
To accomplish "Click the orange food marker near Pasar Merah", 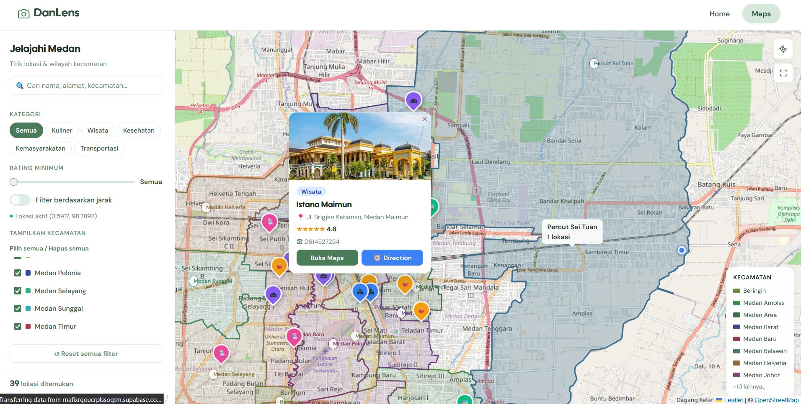I will [x=421, y=311].
